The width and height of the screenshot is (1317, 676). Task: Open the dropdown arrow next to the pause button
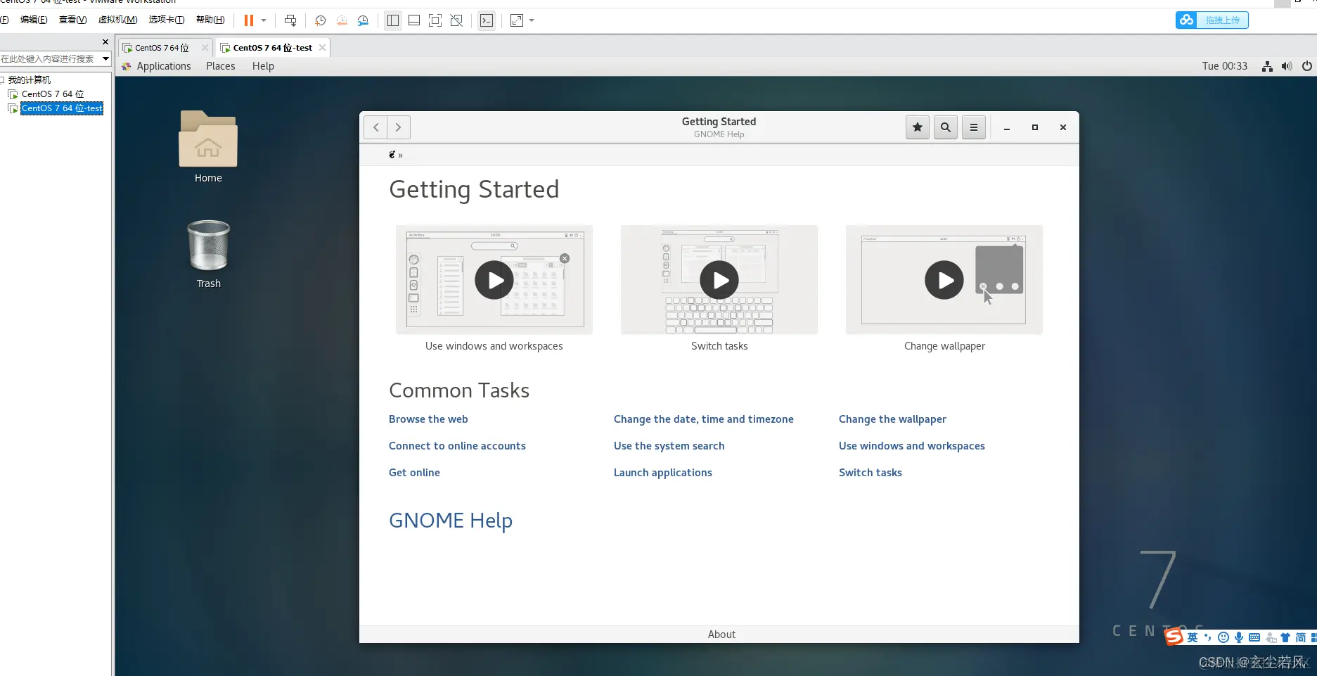coord(264,20)
